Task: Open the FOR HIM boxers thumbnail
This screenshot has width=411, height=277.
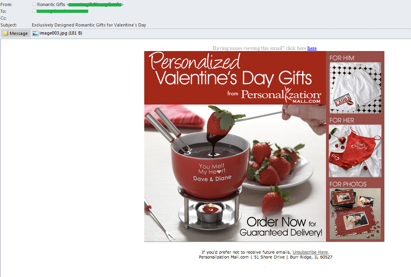Action: [355, 88]
